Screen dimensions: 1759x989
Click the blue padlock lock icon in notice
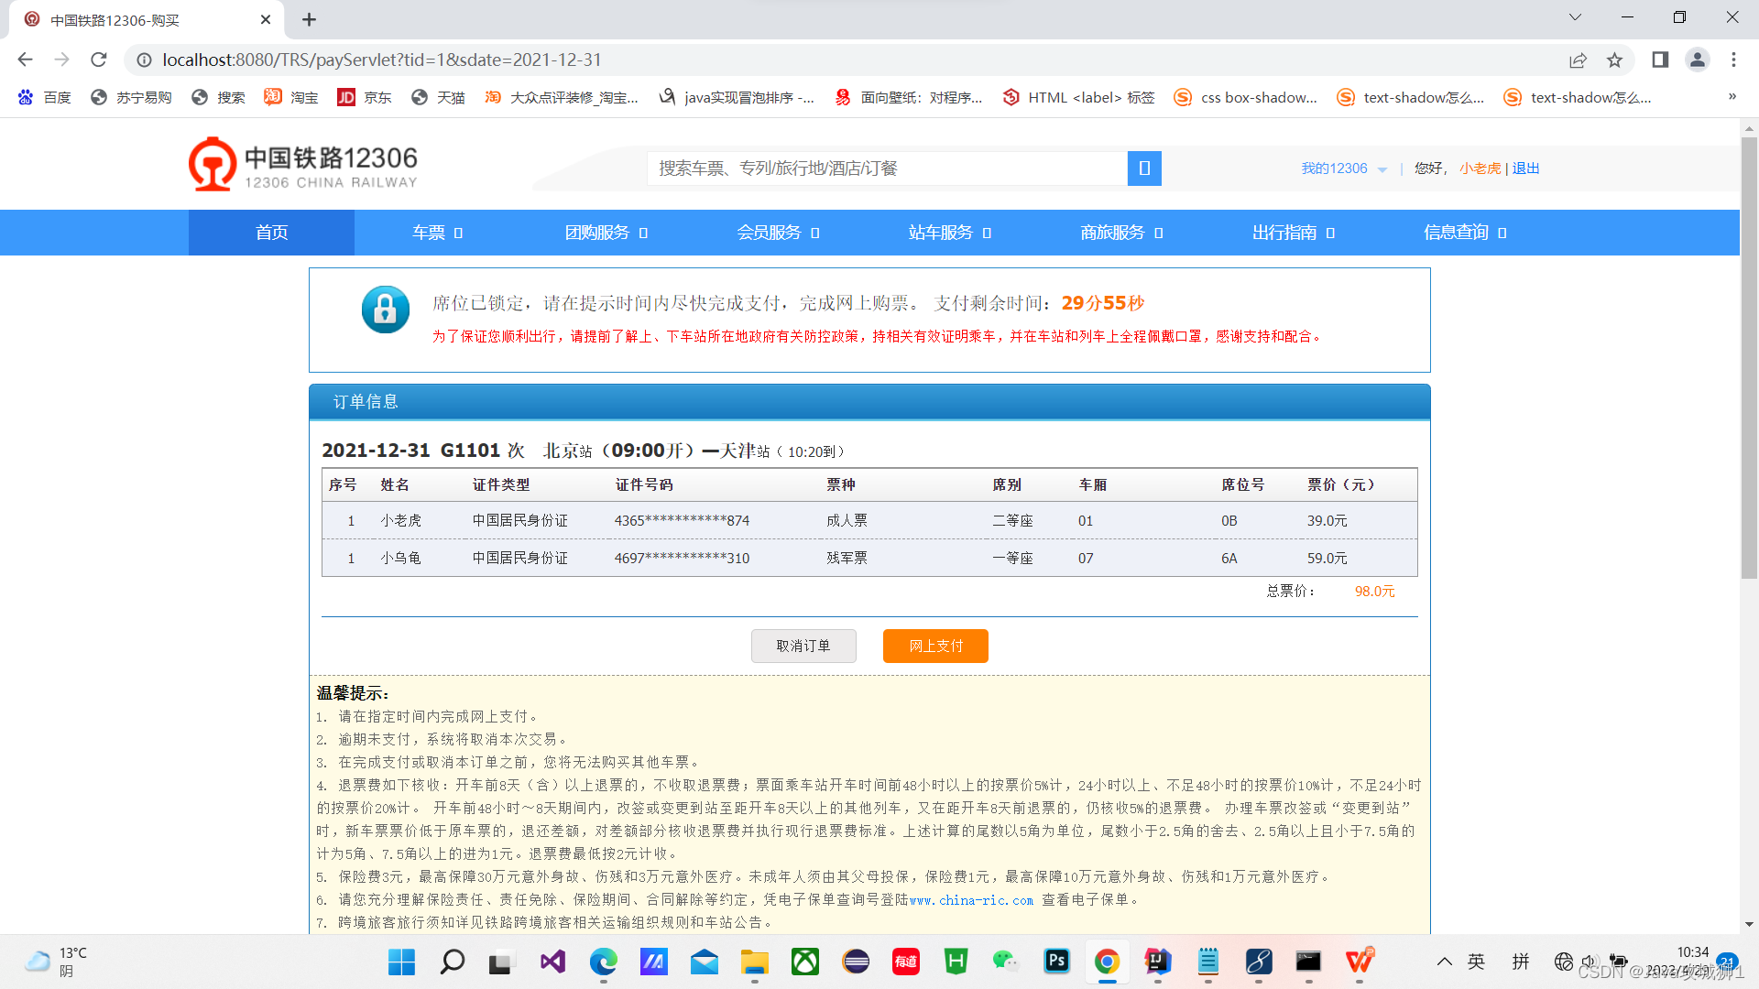[x=385, y=309]
